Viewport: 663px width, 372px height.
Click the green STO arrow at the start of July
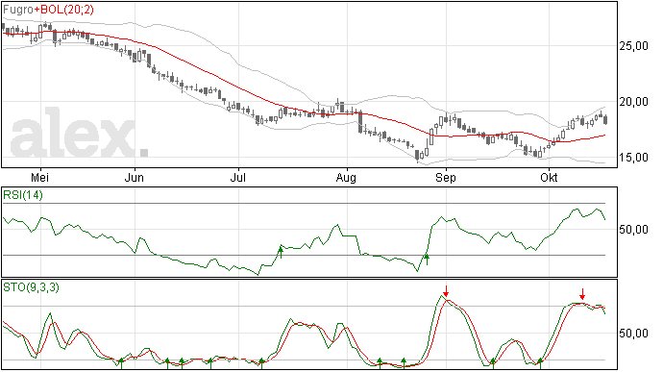pyautogui.click(x=261, y=363)
